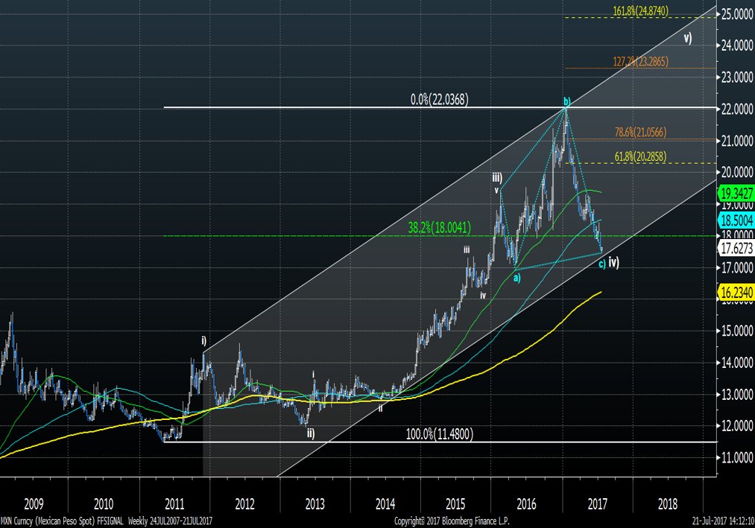Click the 2011 year axis label
The width and height of the screenshot is (755, 528).
[x=174, y=504]
